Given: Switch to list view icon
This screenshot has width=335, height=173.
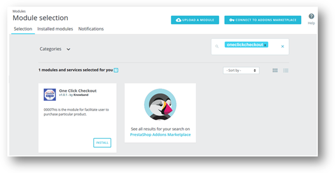Looking at the screenshot, I should [x=286, y=70].
